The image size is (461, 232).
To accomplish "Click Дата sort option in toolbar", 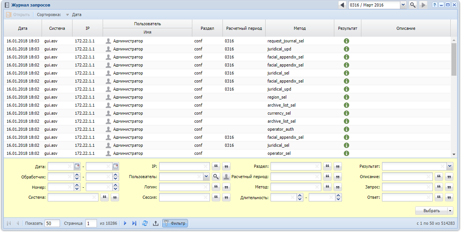I will 77,15.
